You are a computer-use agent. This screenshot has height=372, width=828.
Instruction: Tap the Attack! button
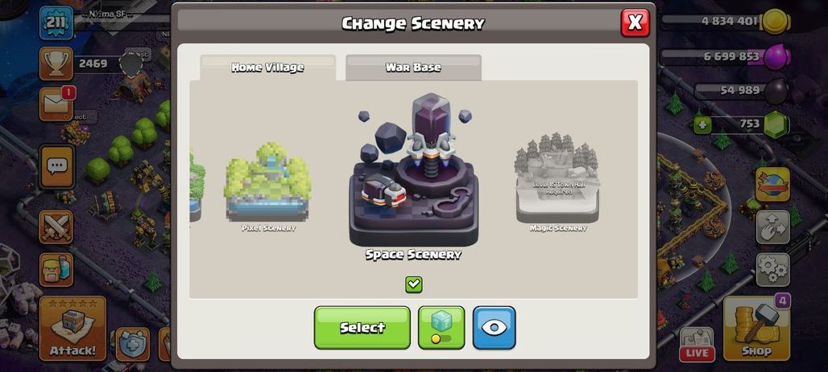72,328
